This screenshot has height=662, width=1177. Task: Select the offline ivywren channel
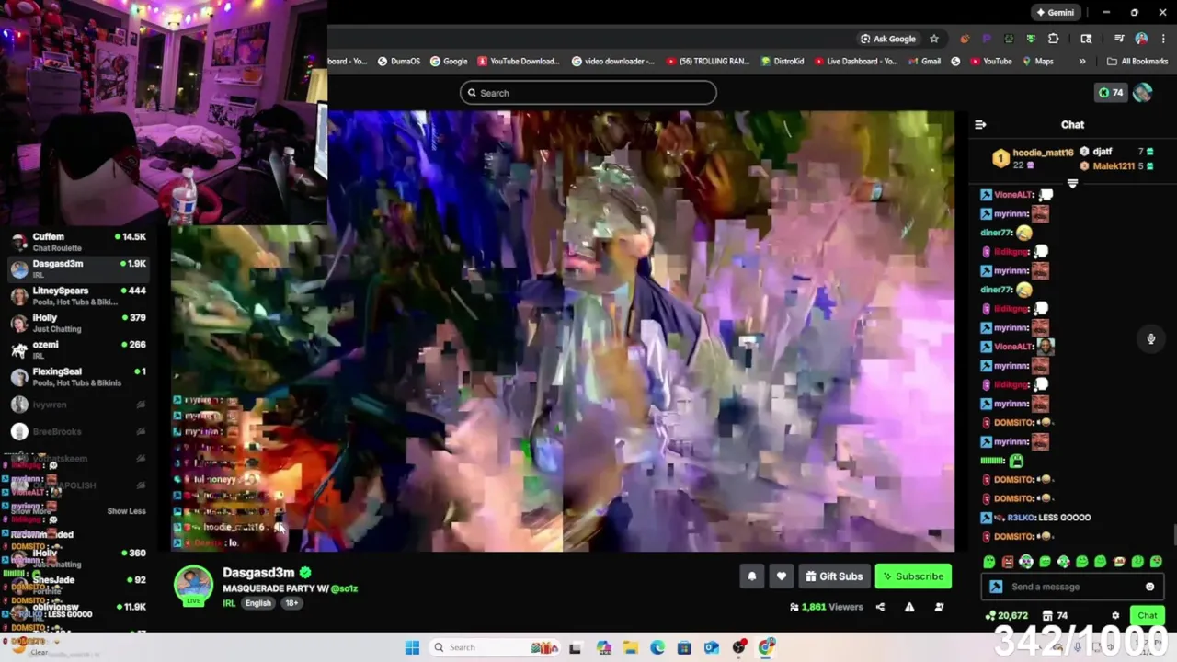78,405
